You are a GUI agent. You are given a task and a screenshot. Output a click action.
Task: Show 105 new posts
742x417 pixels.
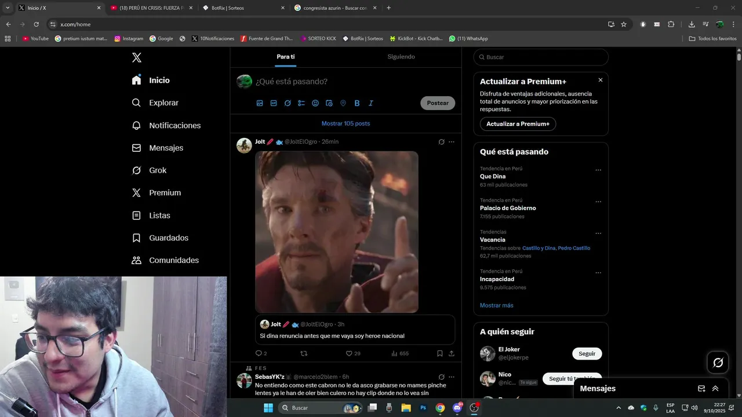click(345, 123)
